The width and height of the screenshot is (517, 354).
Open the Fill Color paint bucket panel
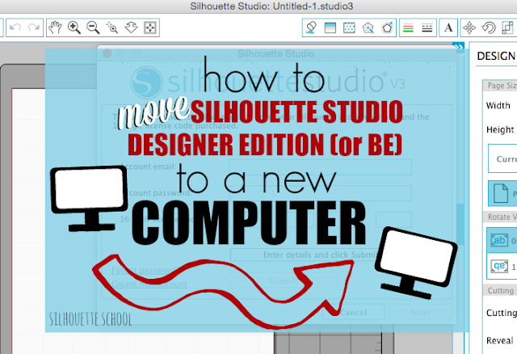311,27
